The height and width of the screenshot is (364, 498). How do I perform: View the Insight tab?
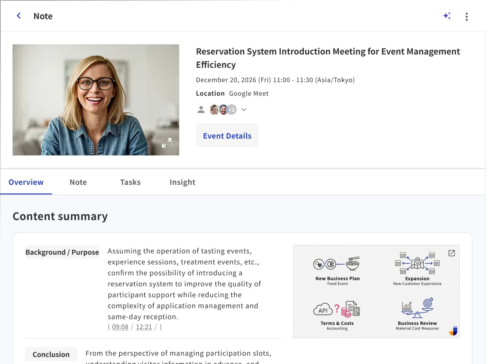tap(182, 182)
